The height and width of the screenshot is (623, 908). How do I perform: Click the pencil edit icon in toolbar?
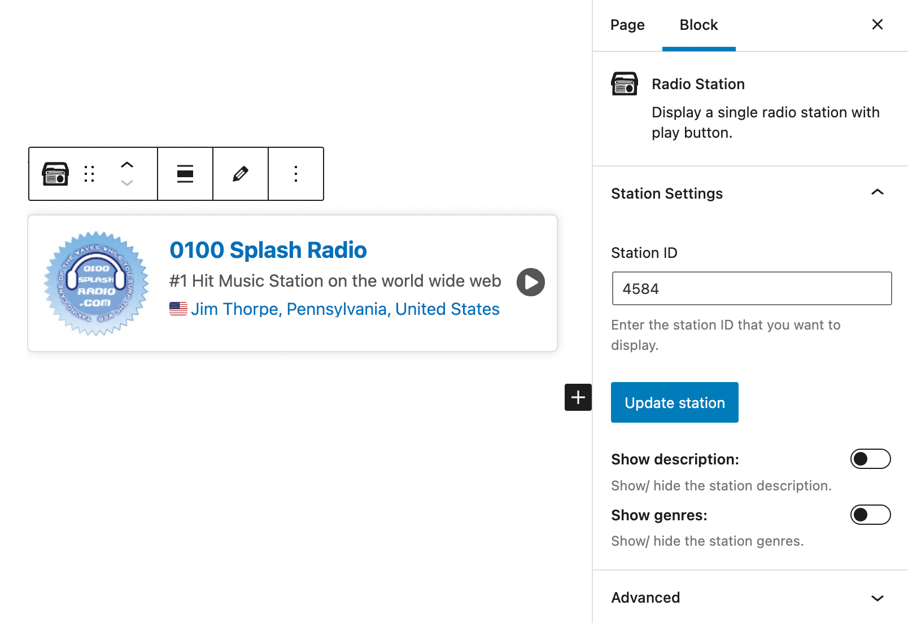coord(241,174)
